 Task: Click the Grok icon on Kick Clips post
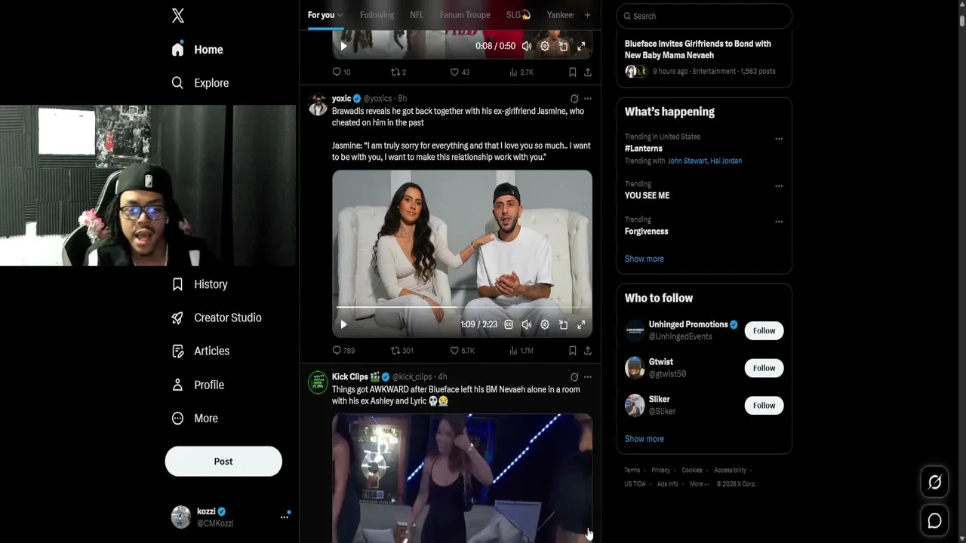(x=574, y=377)
